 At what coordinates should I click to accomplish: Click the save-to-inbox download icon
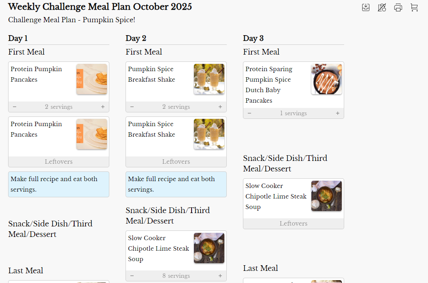(x=366, y=7)
